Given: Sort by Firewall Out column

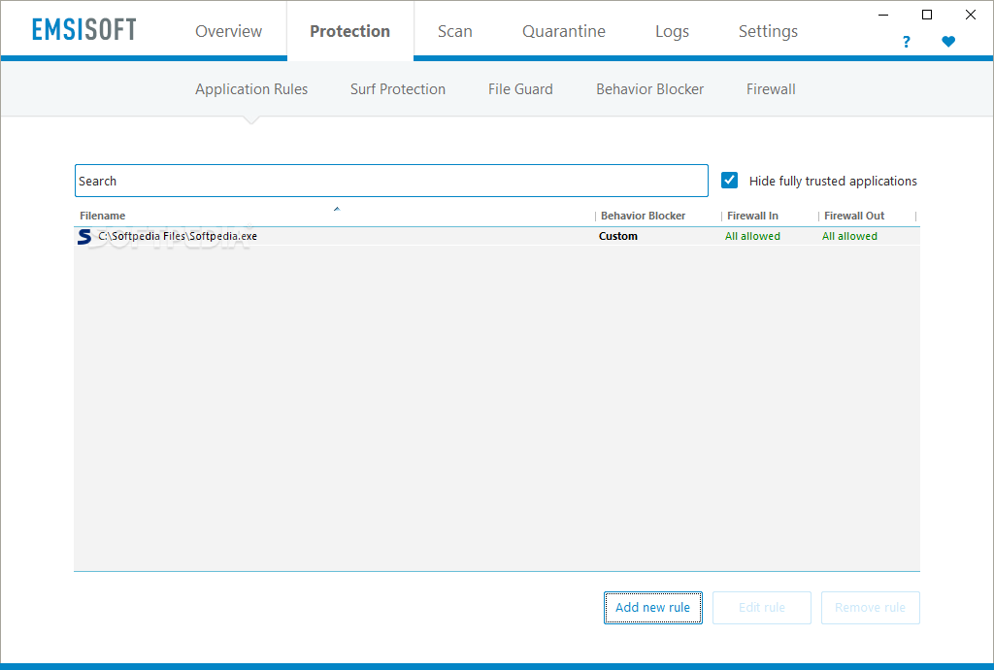Looking at the screenshot, I should tap(854, 216).
